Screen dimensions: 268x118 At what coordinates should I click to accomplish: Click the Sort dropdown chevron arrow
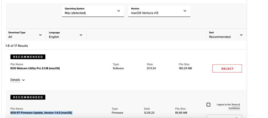[241, 35]
